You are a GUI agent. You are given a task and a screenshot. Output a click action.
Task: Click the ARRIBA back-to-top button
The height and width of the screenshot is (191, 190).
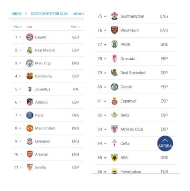coord(165,143)
